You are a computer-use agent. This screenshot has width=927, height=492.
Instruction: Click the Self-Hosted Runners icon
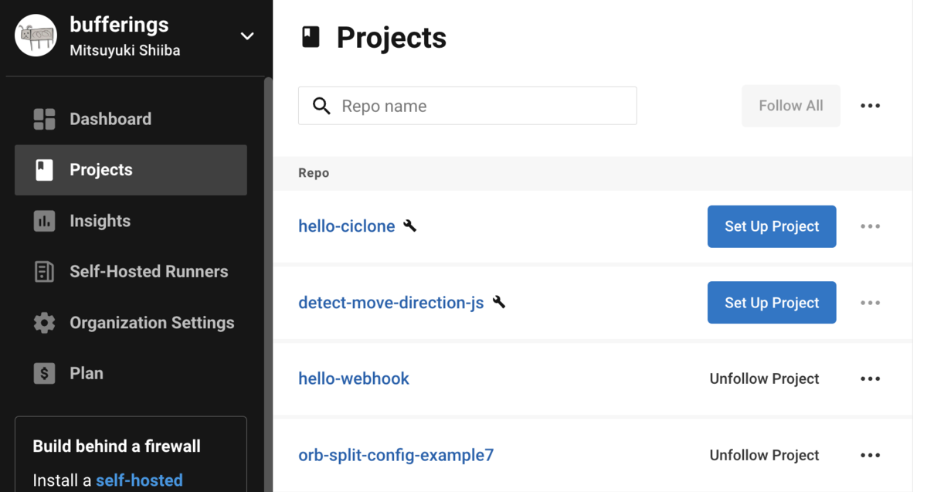click(44, 272)
